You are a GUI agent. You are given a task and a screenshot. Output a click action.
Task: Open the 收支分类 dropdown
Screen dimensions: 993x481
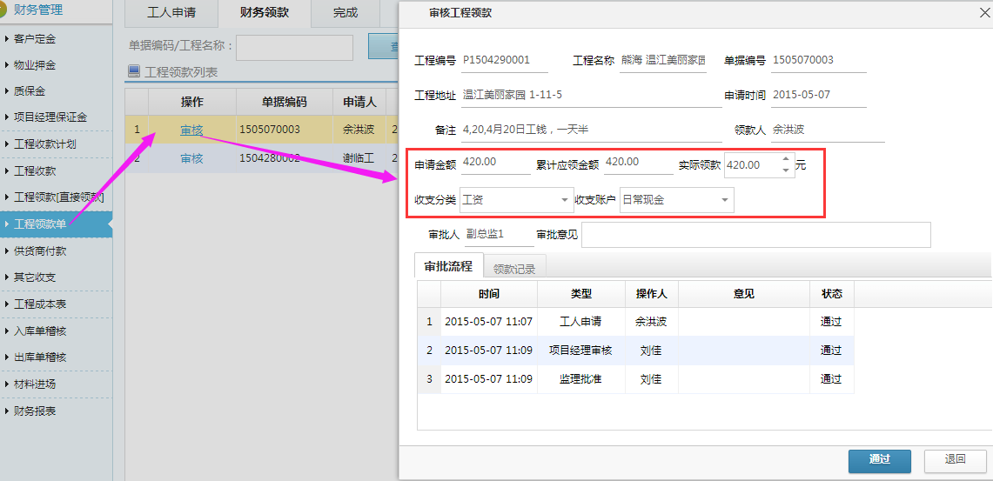click(565, 200)
